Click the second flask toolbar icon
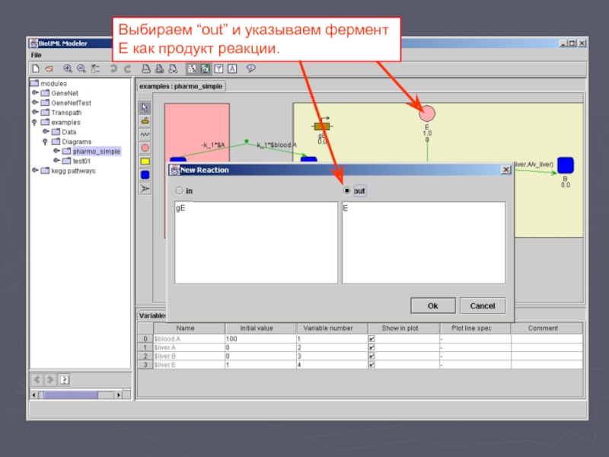 click(x=159, y=69)
